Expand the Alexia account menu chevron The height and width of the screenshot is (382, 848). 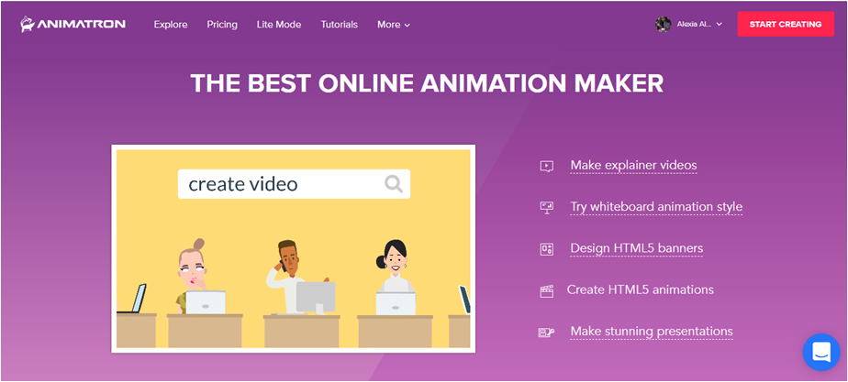719,25
